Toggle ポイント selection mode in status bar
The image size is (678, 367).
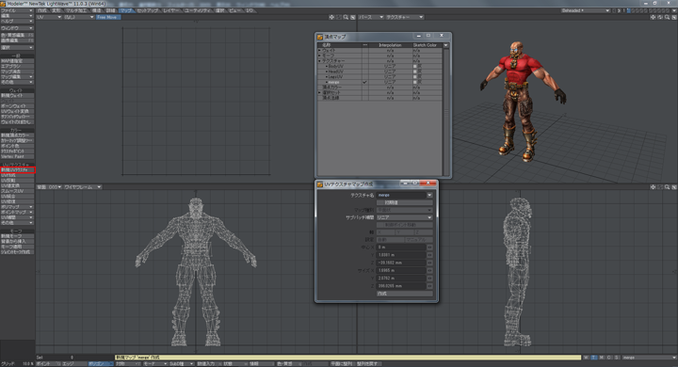[x=48, y=364]
